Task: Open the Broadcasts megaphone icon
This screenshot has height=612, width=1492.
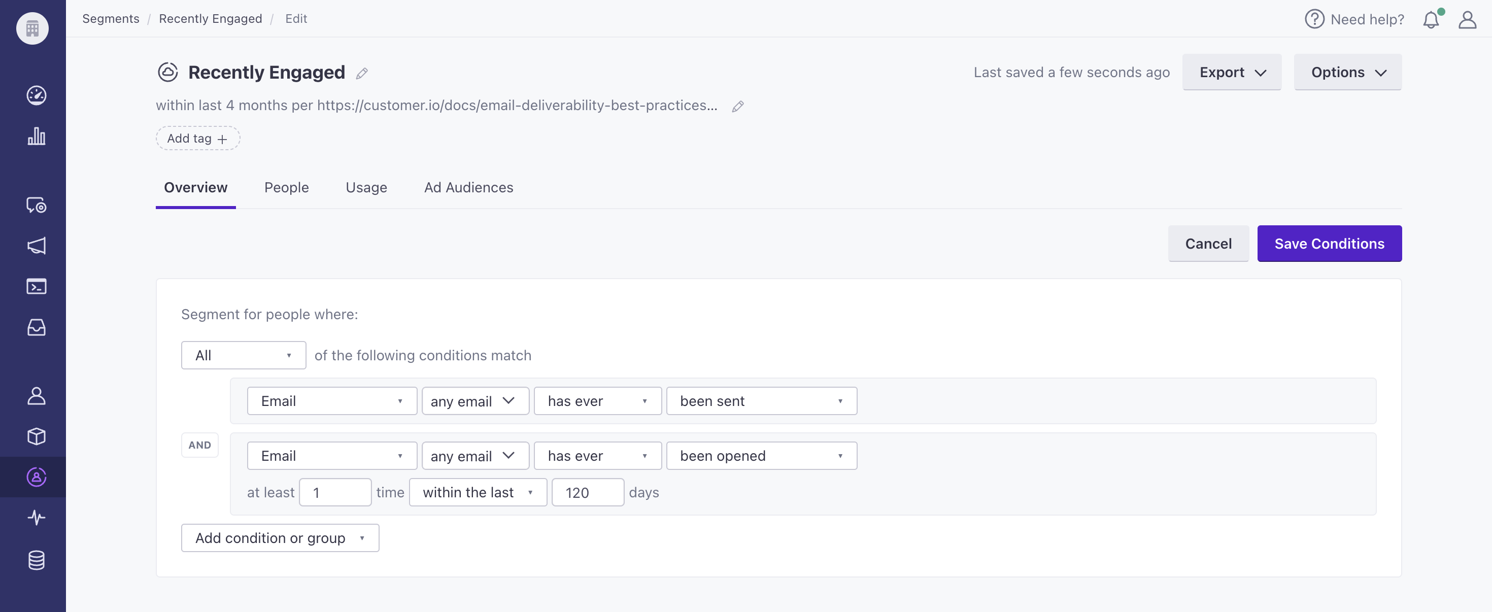Action: click(x=36, y=246)
